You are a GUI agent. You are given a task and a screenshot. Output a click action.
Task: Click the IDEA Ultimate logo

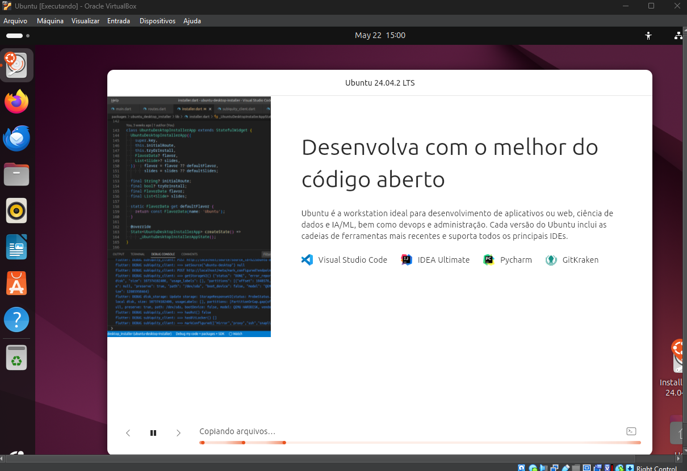click(407, 260)
